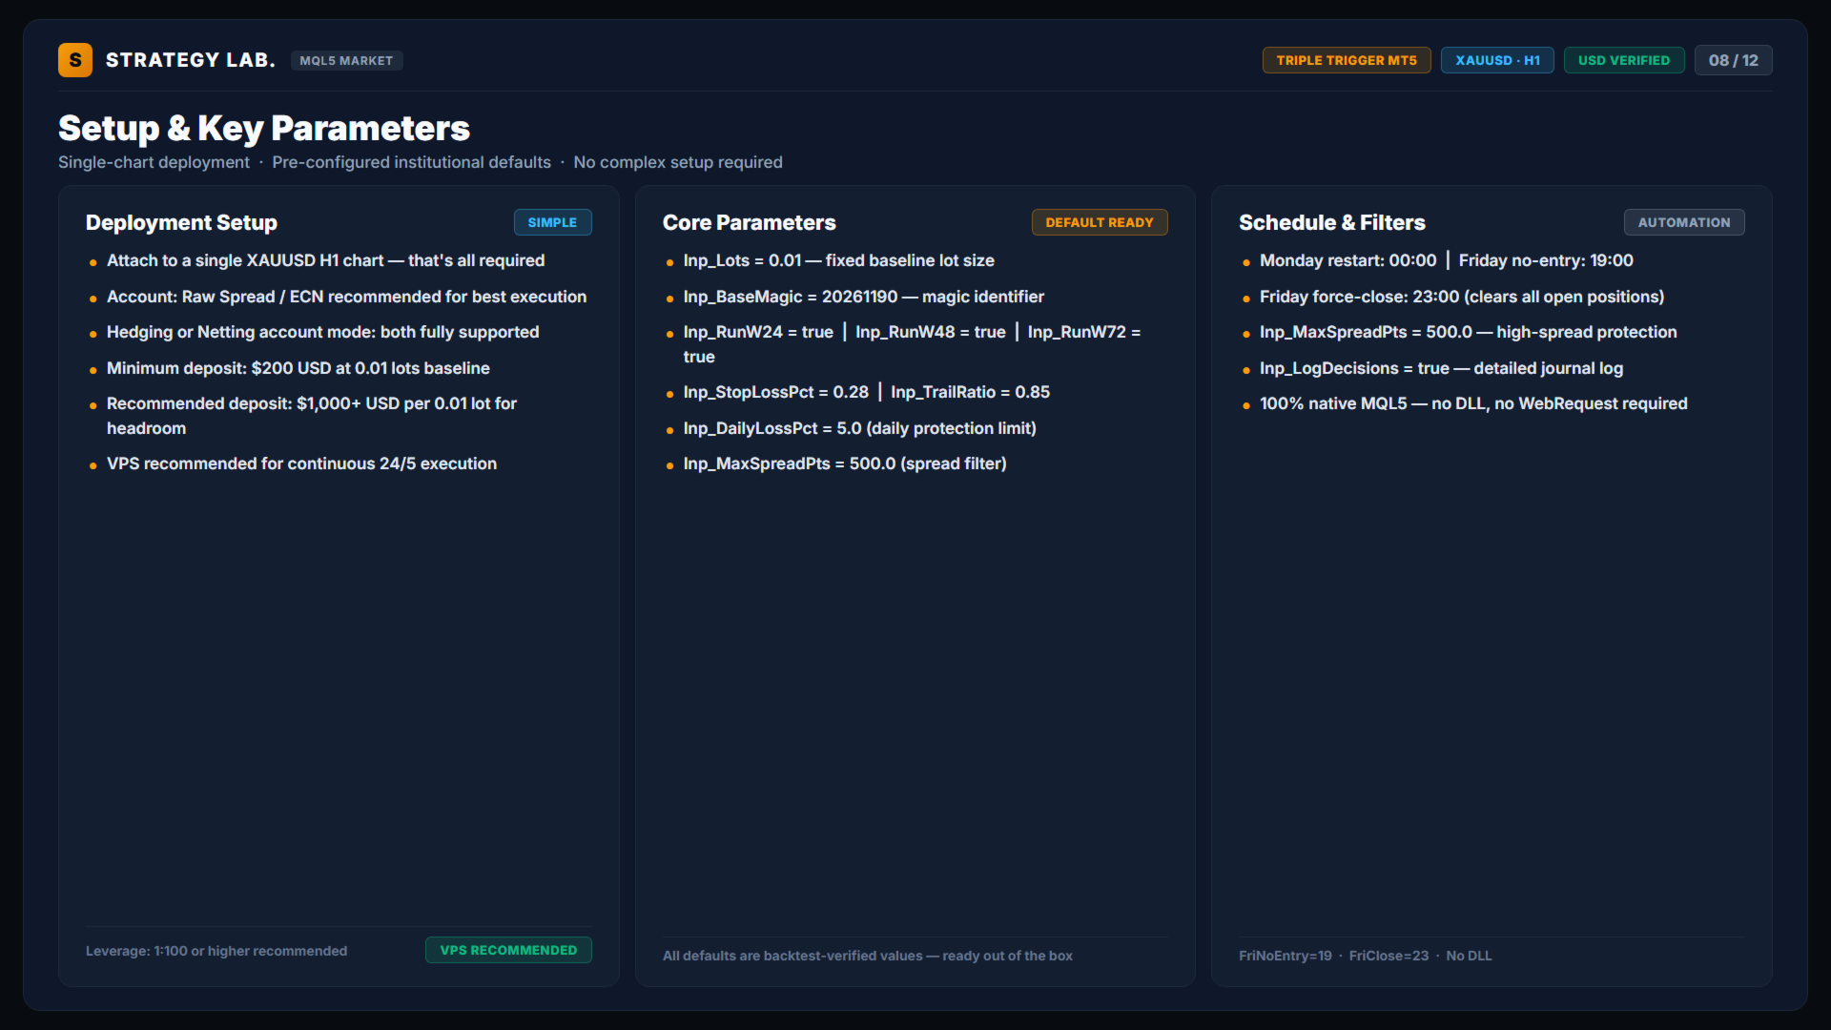Select the DEFAULT READY tag
Screen dimensions: 1831x1030
[1100, 222]
